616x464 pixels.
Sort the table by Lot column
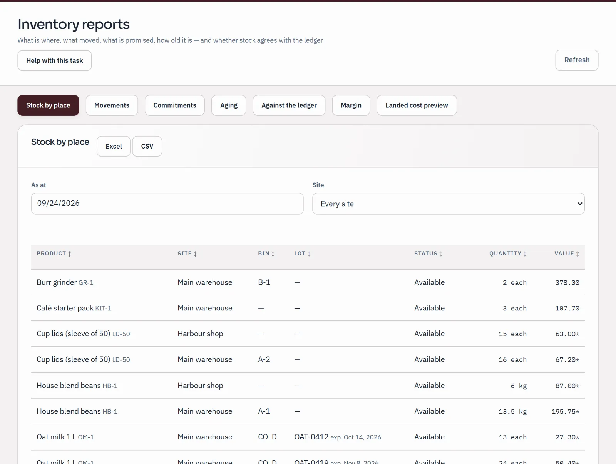tap(302, 254)
